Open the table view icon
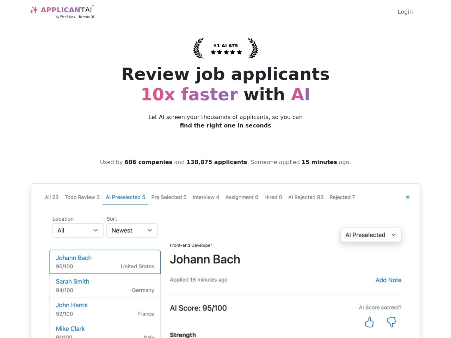 (x=408, y=198)
